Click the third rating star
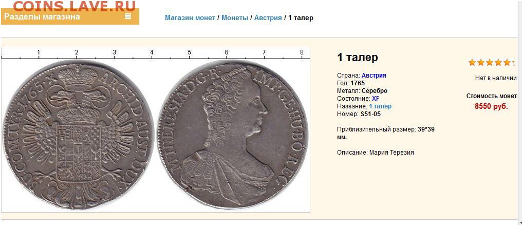Screen dimensions: 523x226 point(490,62)
